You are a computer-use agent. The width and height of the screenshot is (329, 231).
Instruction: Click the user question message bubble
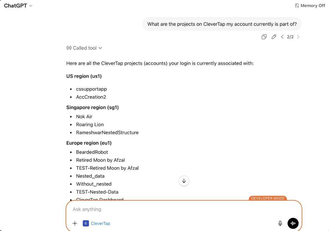point(222,24)
